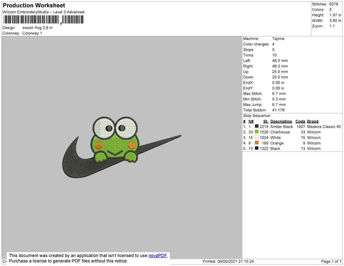Click the 'Description' column header
Viewport: 344px width, 266px height.
281,122
